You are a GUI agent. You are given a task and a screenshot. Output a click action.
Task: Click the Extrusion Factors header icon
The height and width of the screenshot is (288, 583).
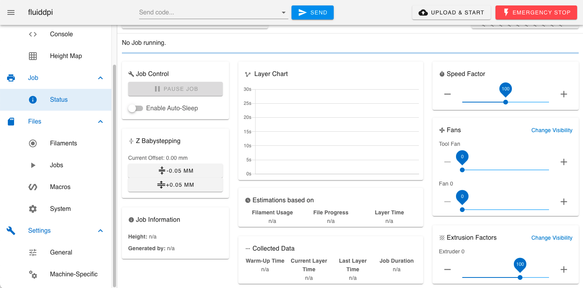click(442, 238)
